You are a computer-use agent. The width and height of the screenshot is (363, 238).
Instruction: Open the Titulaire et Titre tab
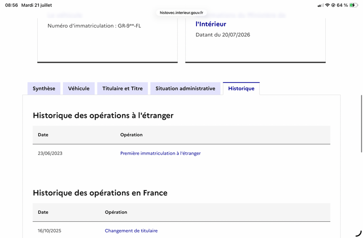click(x=123, y=88)
